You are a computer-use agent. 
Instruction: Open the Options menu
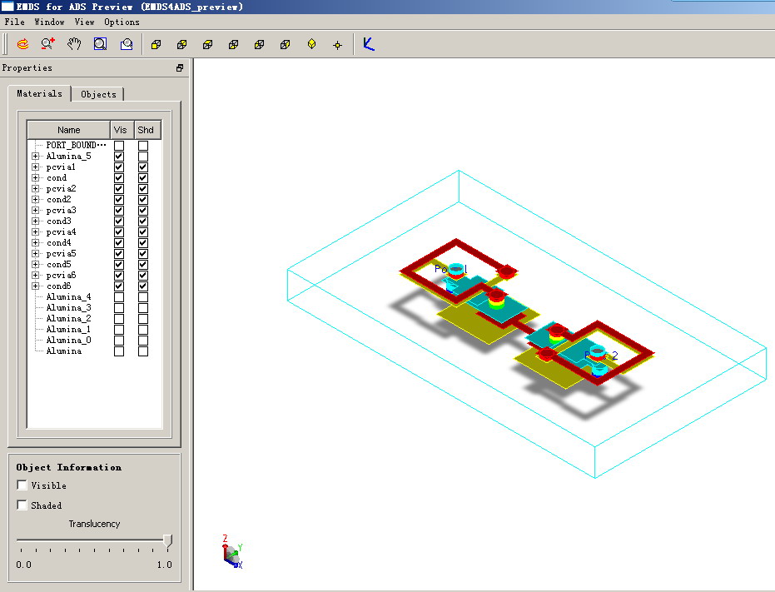tap(122, 22)
